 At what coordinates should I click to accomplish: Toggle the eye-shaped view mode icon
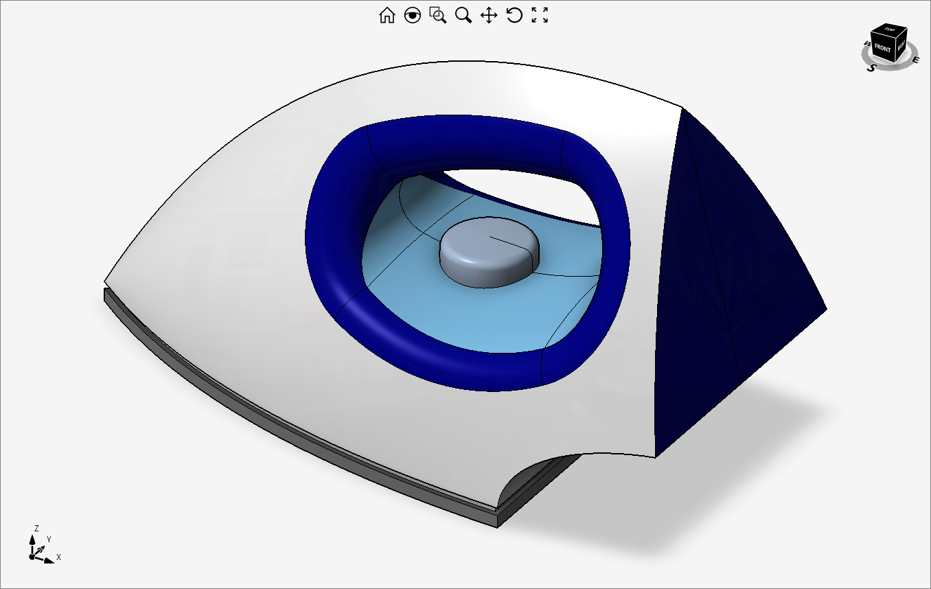tap(412, 15)
